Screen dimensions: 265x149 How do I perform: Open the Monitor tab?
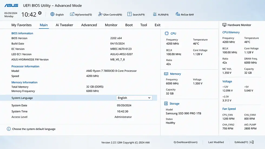111,25
